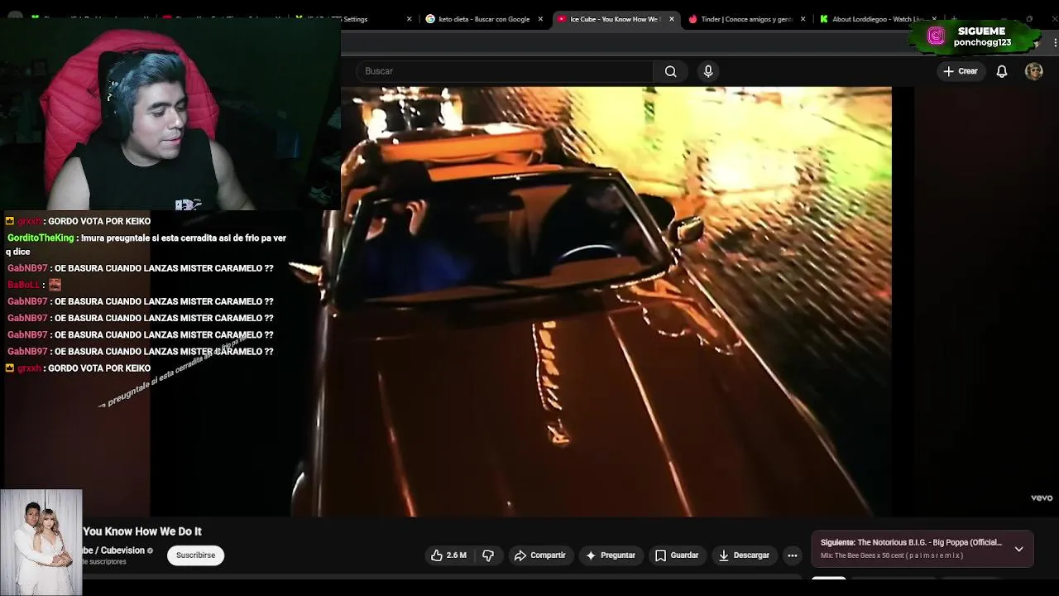Click the magnifier search button

(x=670, y=71)
